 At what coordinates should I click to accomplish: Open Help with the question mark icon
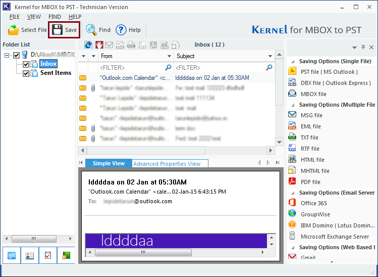click(x=121, y=30)
